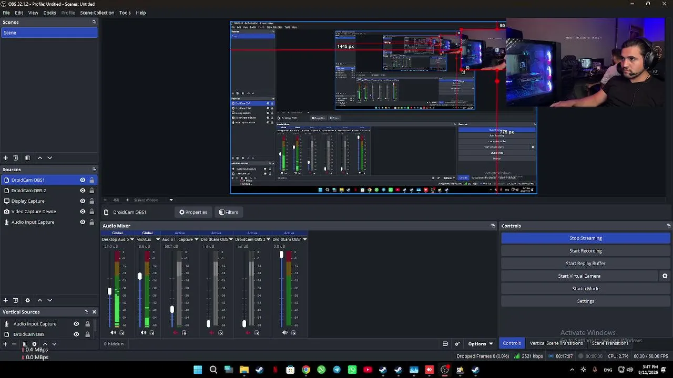
Task: Open the Virtual Camera settings gear
Action: point(665,276)
